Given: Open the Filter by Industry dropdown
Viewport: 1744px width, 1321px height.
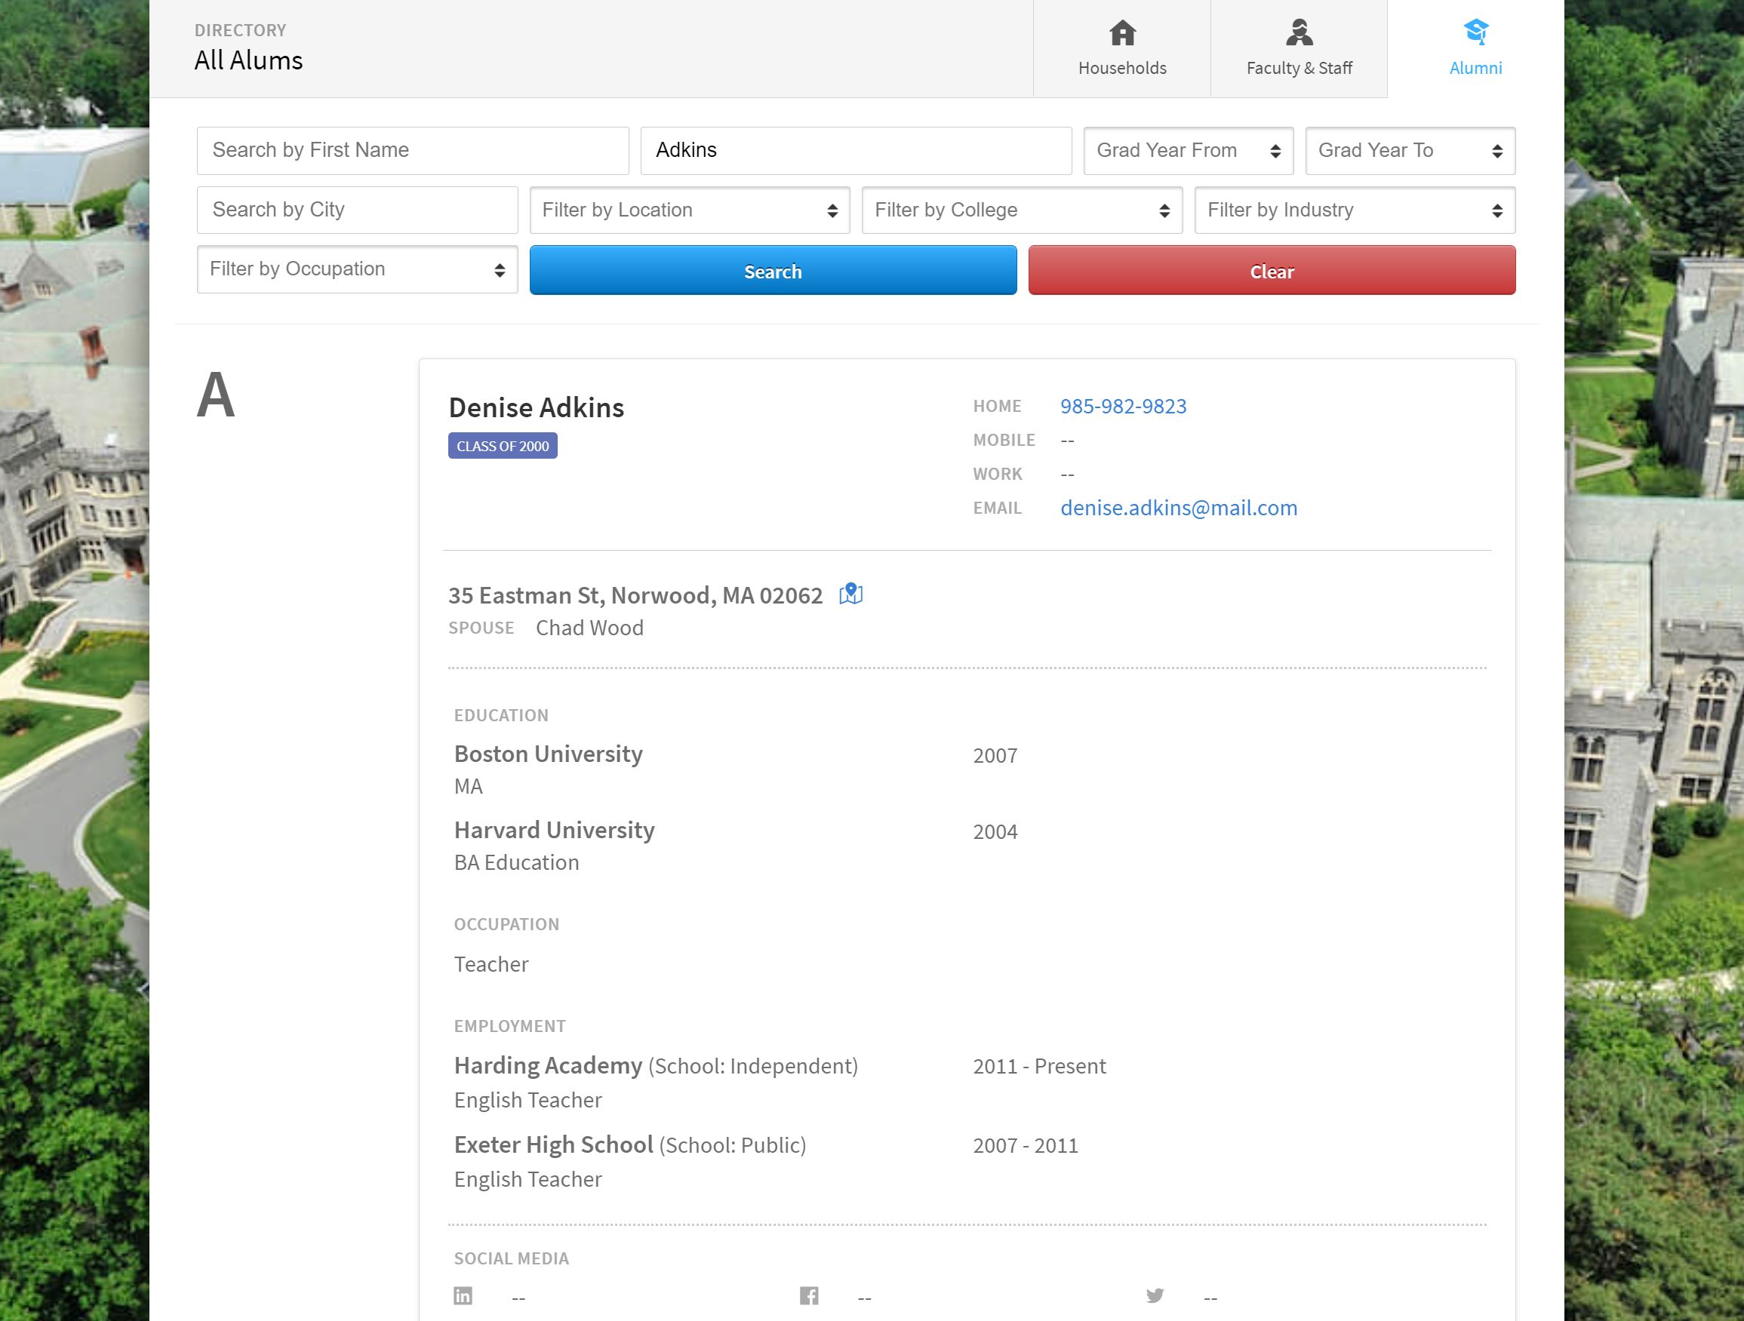Looking at the screenshot, I should click(x=1354, y=210).
